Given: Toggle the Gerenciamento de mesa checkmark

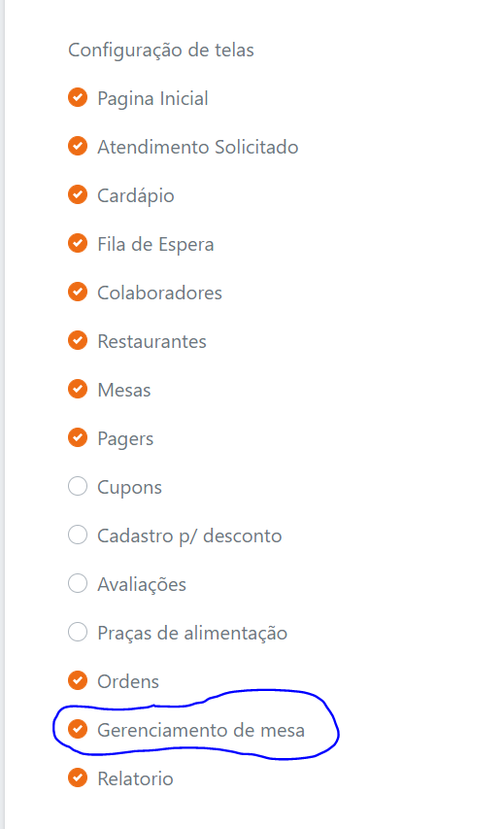Looking at the screenshot, I should (78, 729).
